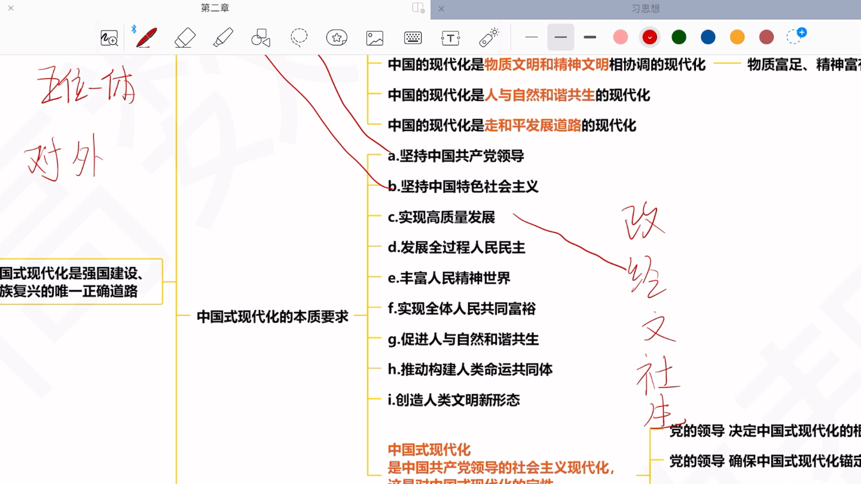Select node g.促进人与自然和谐共生
This screenshot has height=484, width=861.
463,339
